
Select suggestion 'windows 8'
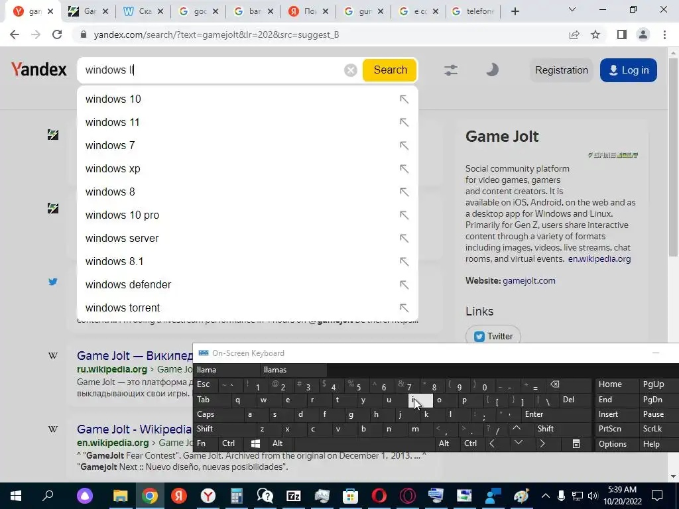pyautogui.click(x=247, y=192)
